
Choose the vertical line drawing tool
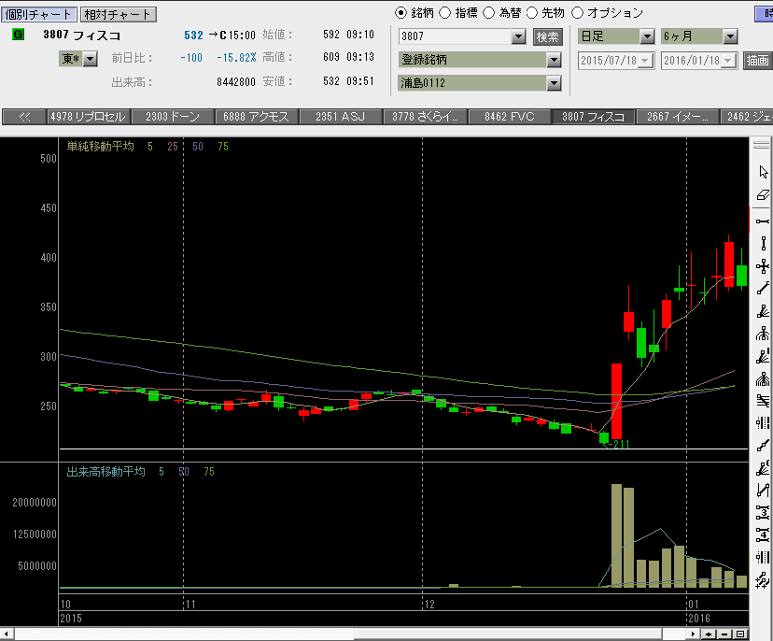(x=763, y=243)
